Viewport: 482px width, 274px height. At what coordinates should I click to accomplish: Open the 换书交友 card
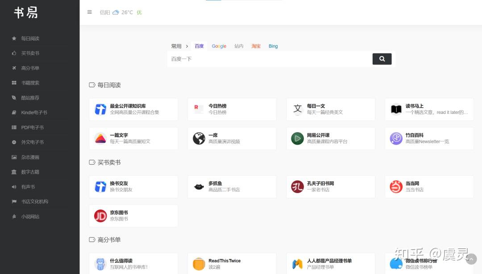pos(133,187)
